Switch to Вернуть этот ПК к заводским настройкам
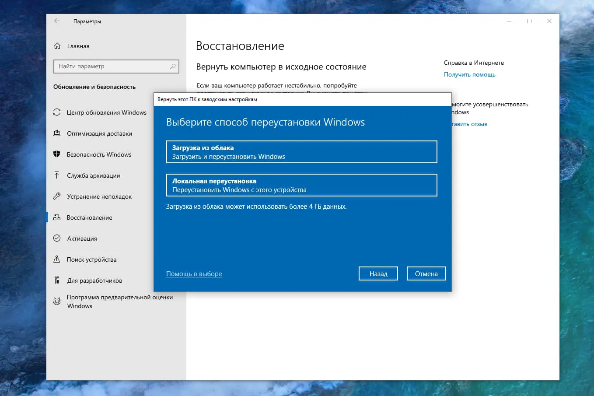Image resolution: width=594 pixels, height=396 pixels. (x=206, y=99)
